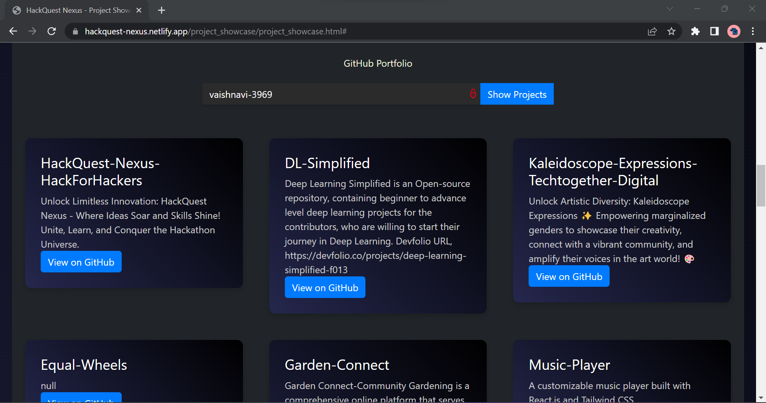Open the profile avatar menu
Viewport: 766px width, 403px height.
pyautogui.click(x=734, y=31)
